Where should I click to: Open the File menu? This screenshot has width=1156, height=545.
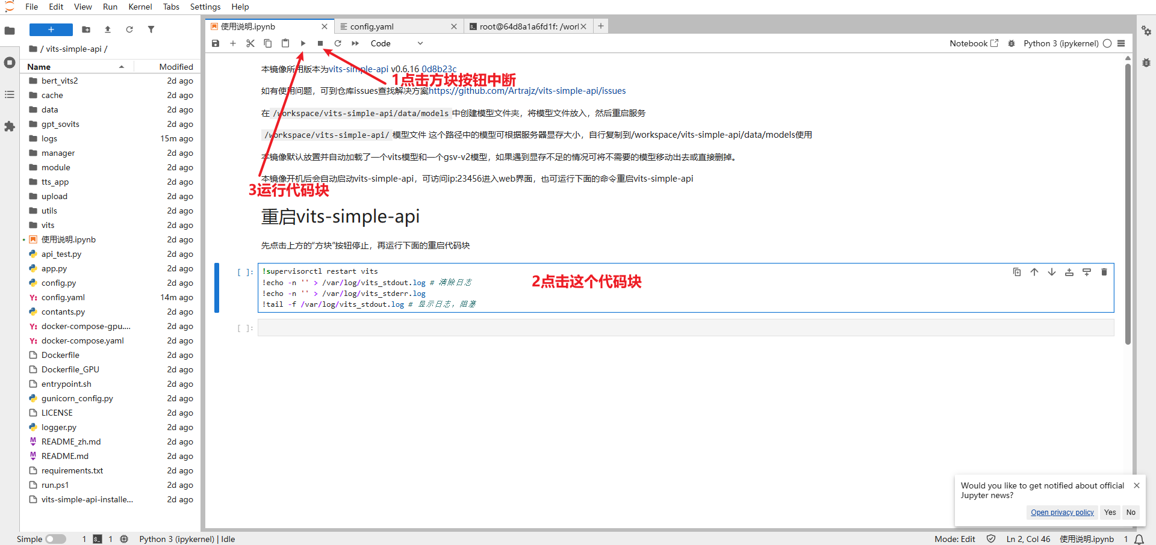pyautogui.click(x=32, y=7)
